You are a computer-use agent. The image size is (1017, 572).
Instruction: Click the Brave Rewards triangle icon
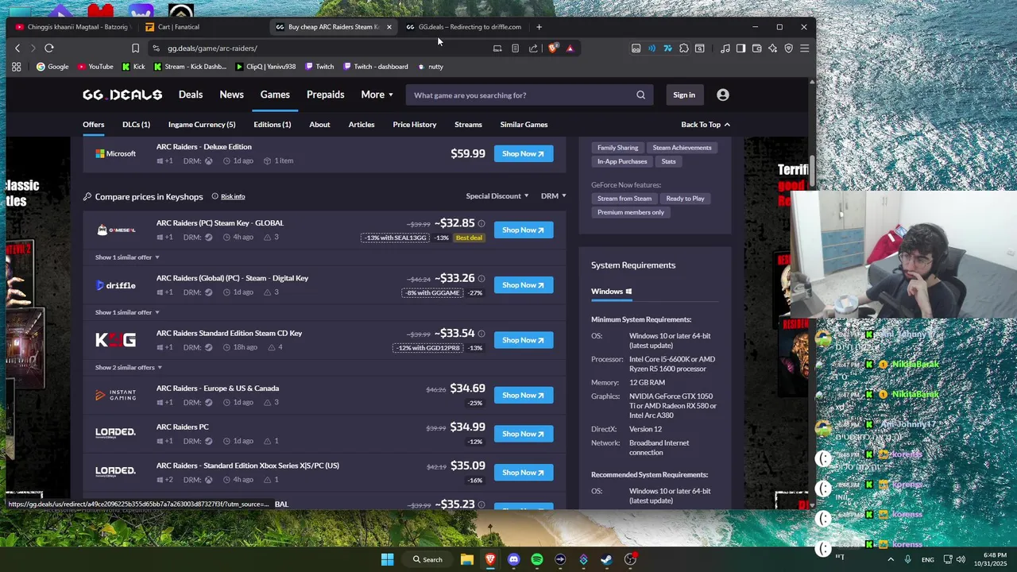pos(570,48)
